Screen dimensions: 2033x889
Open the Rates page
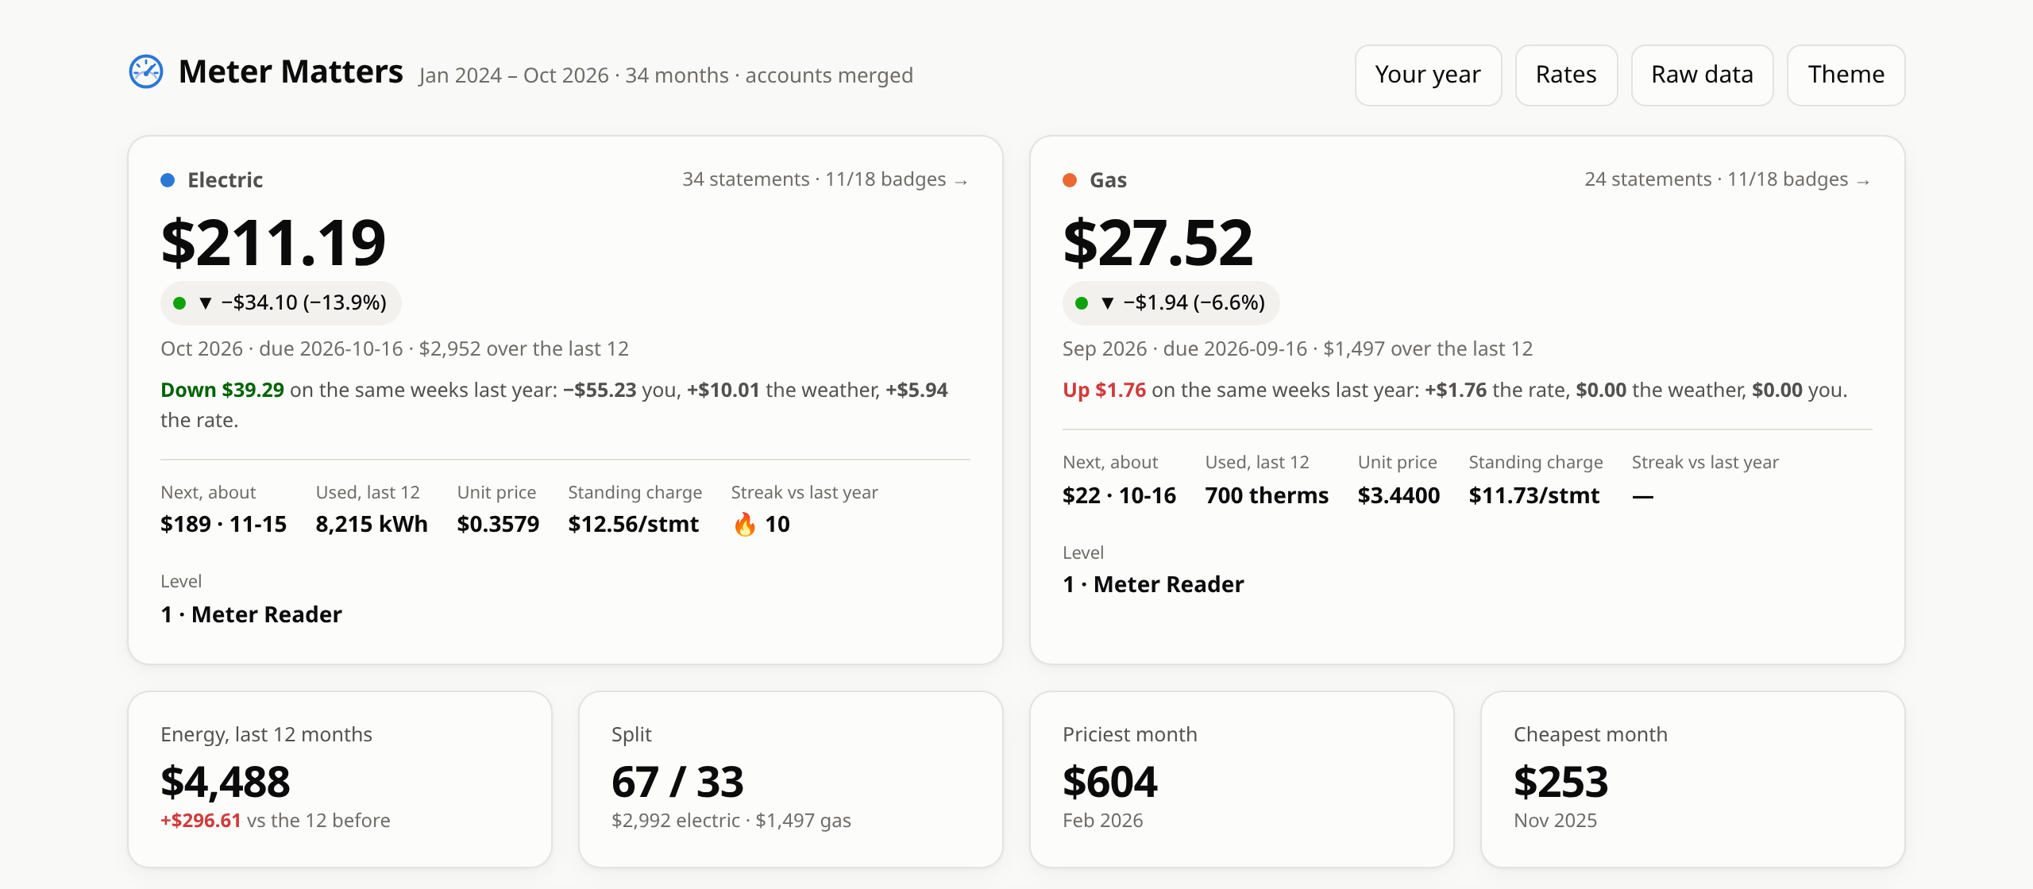(x=1566, y=75)
